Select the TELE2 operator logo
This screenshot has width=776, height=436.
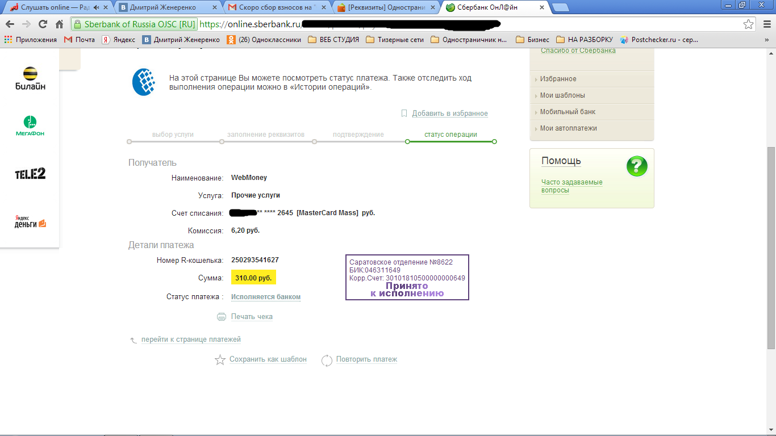click(x=30, y=174)
